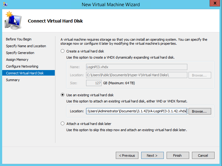Click the Finish button
This screenshot has width=222, height=166.
tap(178, 156)
